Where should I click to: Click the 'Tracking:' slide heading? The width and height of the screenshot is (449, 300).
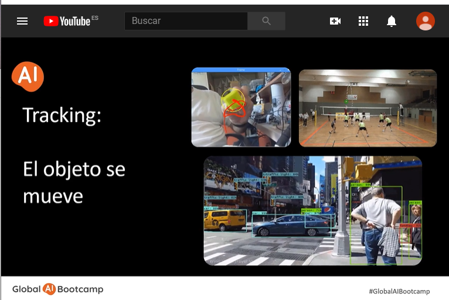pyautogui.click(x=62, y=115)
